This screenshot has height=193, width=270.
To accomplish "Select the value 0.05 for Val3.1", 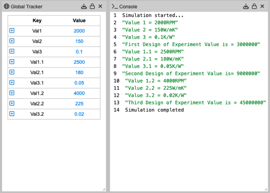I will (x=79, y=83).
